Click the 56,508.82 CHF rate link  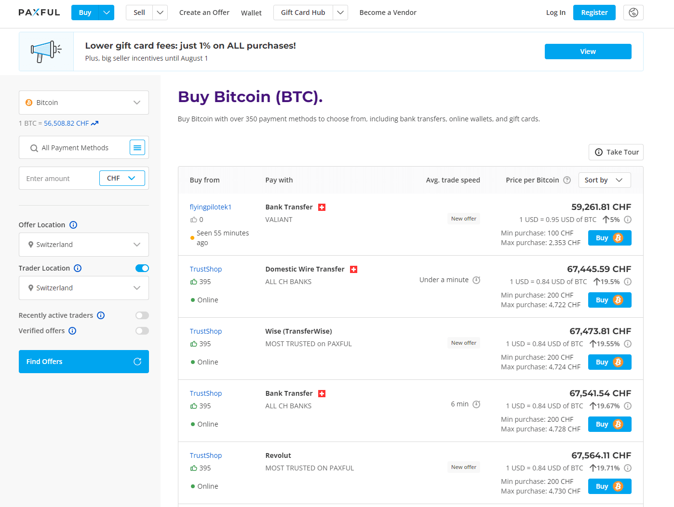point(67,123)
